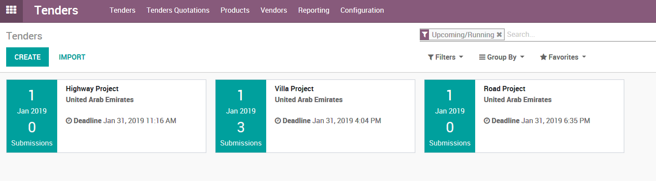Viewport: 656px width, 181px height.
Task: Open the apps grid menu icon
Action: point(11,10)
